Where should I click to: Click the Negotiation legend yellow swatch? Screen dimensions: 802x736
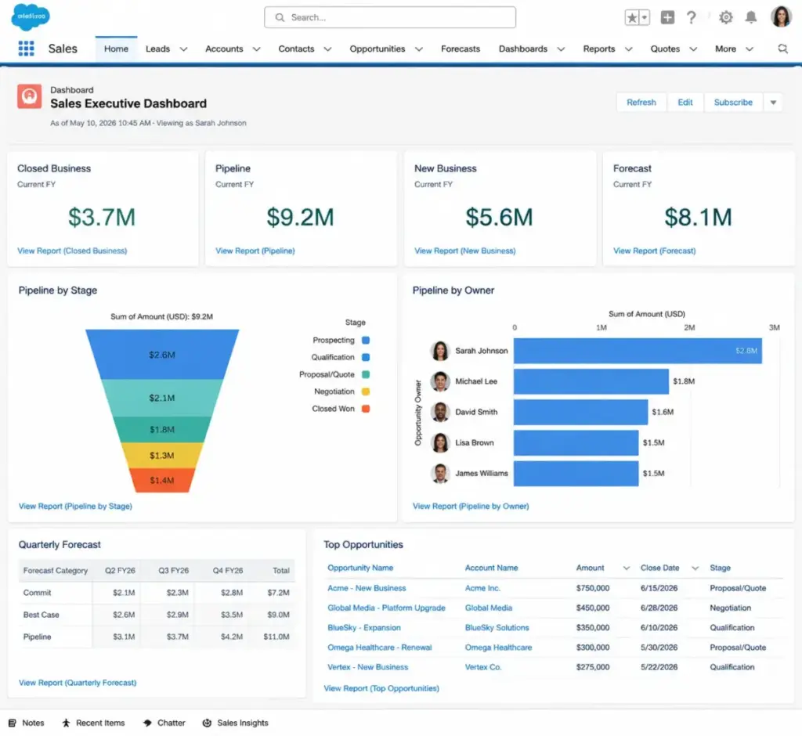[x=366, y=391]
